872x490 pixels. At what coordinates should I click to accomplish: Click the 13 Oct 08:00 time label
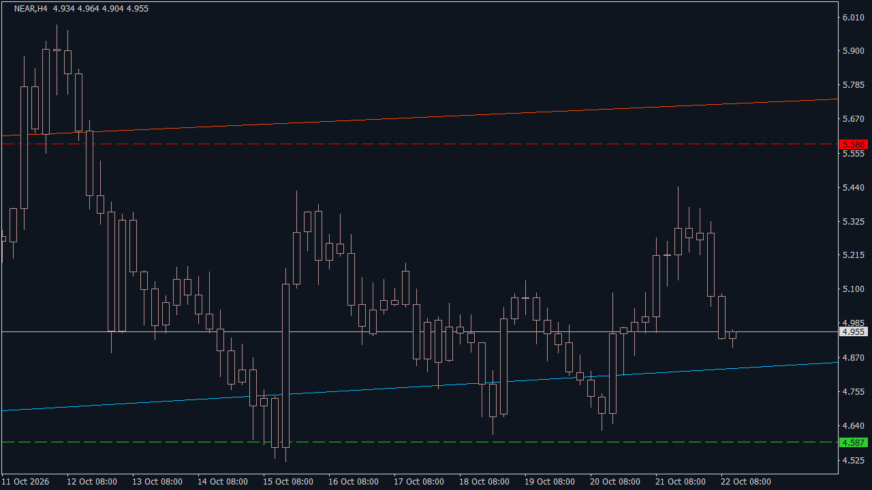(x=157, y=482)
